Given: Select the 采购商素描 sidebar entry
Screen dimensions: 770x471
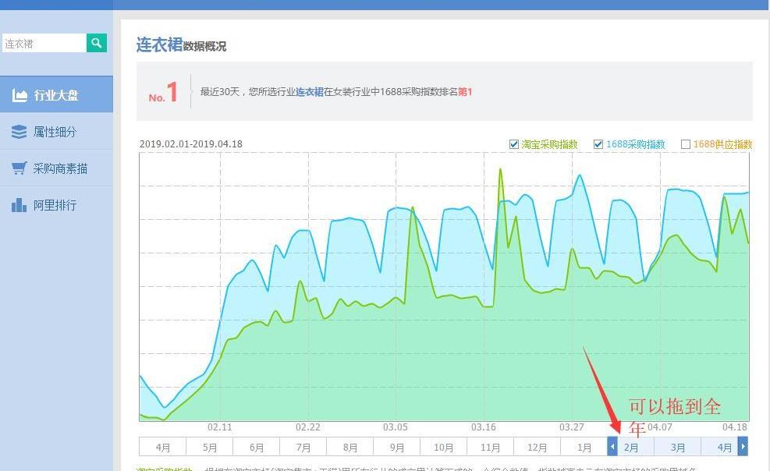Looking at the screenshot, I should 62,168.
